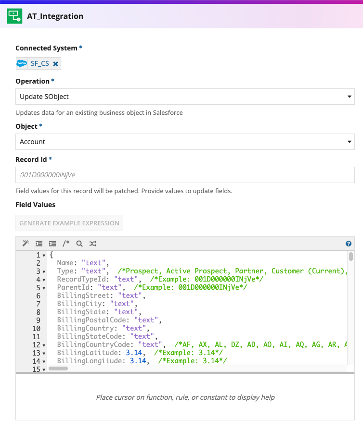Toggle fold arrow on line 14

coord(44,362)
